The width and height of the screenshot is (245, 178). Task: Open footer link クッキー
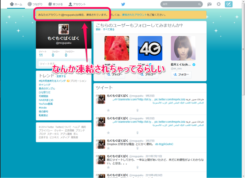click(x=59, y=130)
